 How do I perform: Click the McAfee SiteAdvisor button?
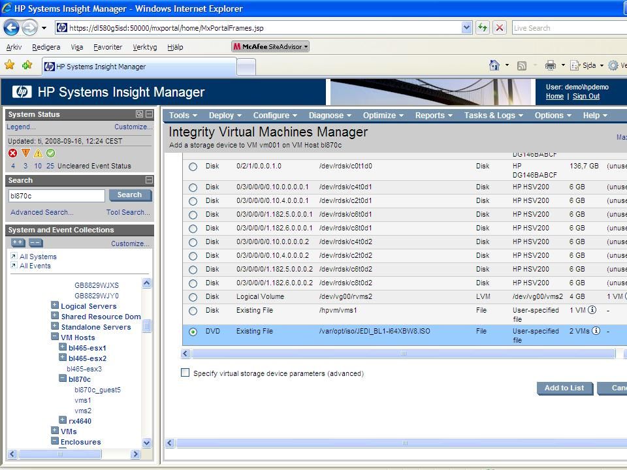pos(270,46)
